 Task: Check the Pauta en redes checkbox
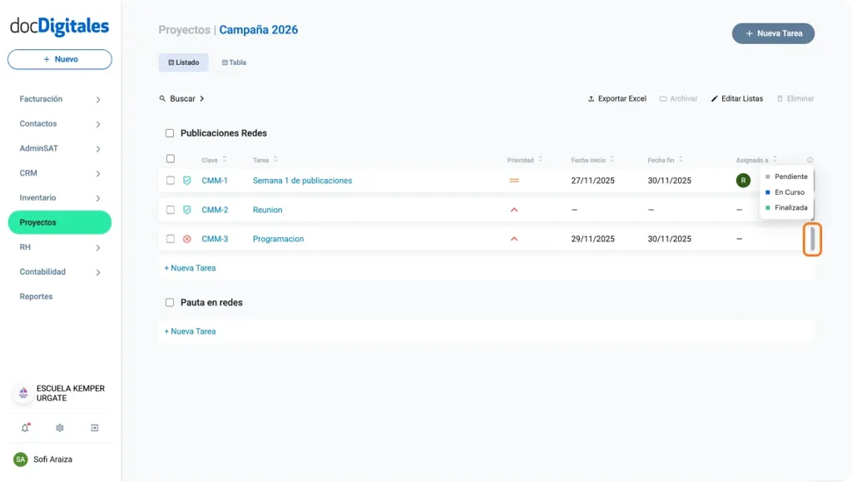[x=170, y=302]
